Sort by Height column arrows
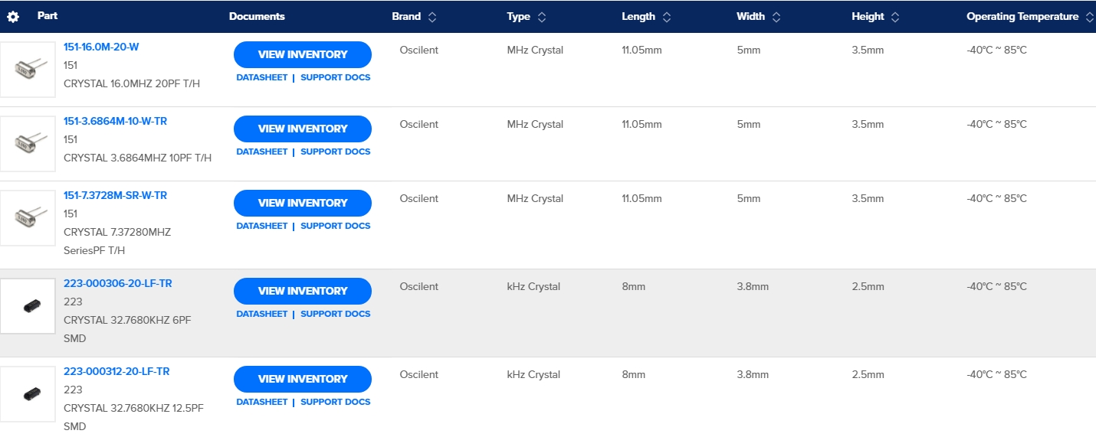Screen dimensions: 1096x437 pos(895,17)
